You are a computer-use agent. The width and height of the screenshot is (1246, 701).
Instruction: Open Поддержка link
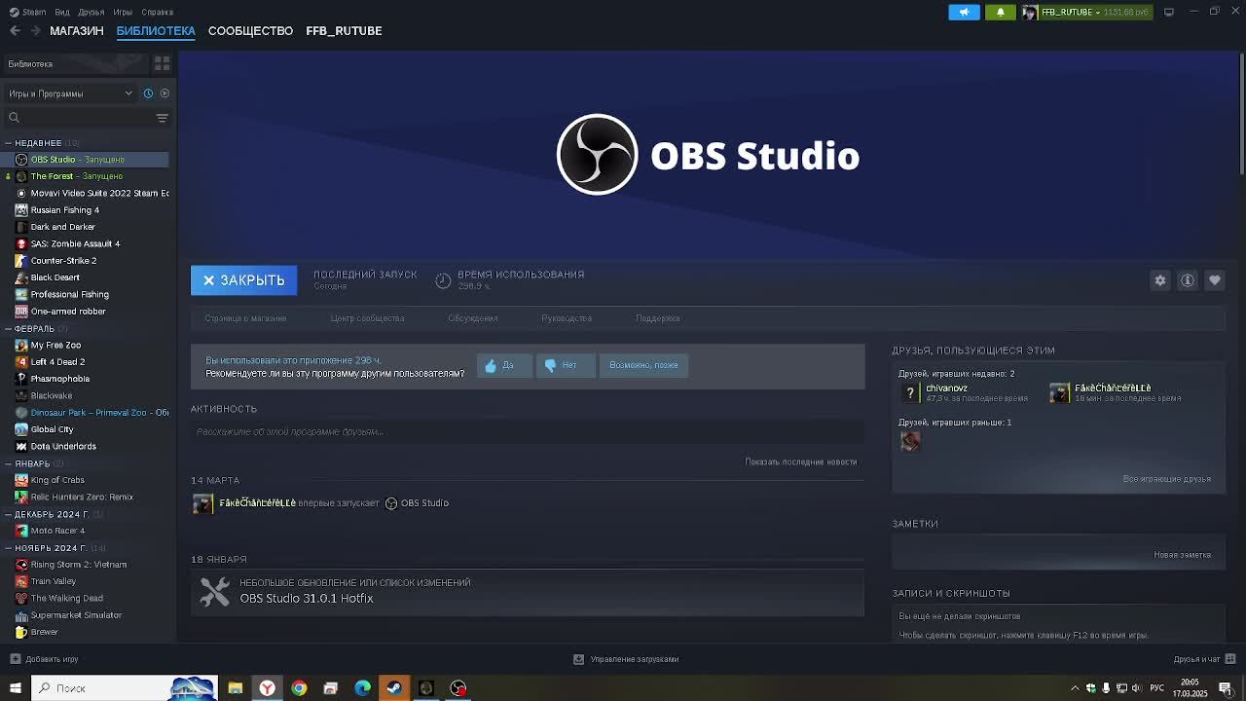pos(658,318)
